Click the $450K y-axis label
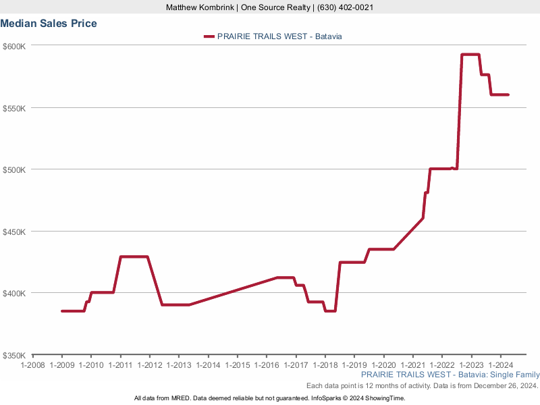This screenshot has height=405, width=540. coord(13,232)
